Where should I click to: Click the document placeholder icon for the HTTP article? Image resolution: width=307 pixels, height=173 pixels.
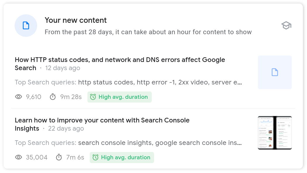pyautogui.click(x=275, y=72)
